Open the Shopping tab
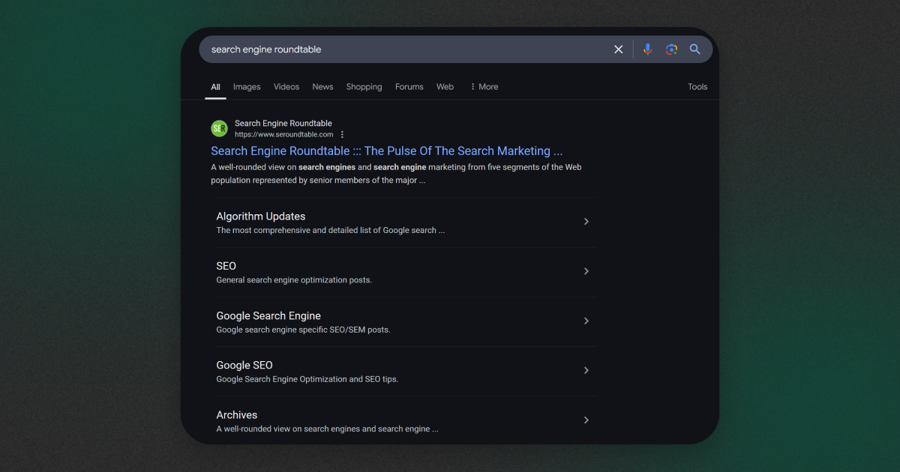This screenshot has height=472, width=900. coord(364,87)
